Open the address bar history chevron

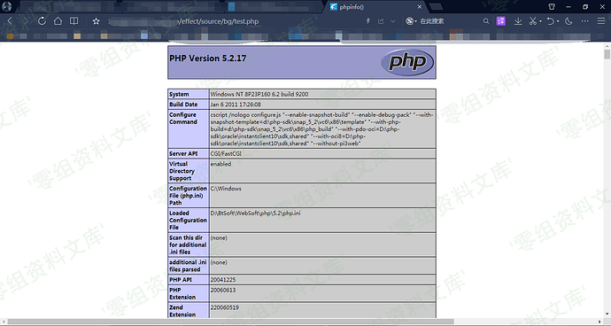[x=393, y=21]
